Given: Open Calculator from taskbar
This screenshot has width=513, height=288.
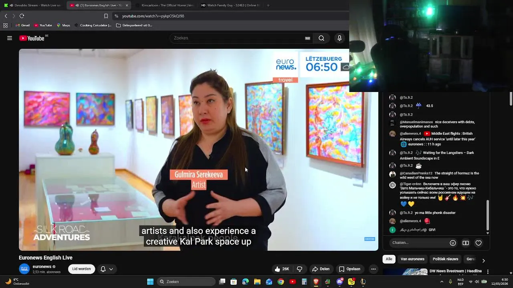Looking at the screenshot, I should tap(304, 282).
